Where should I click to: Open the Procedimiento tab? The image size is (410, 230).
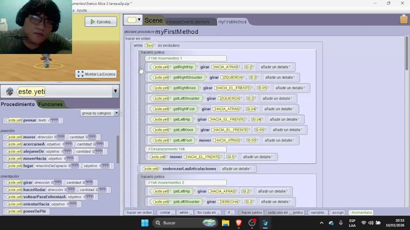pos(18,104)
